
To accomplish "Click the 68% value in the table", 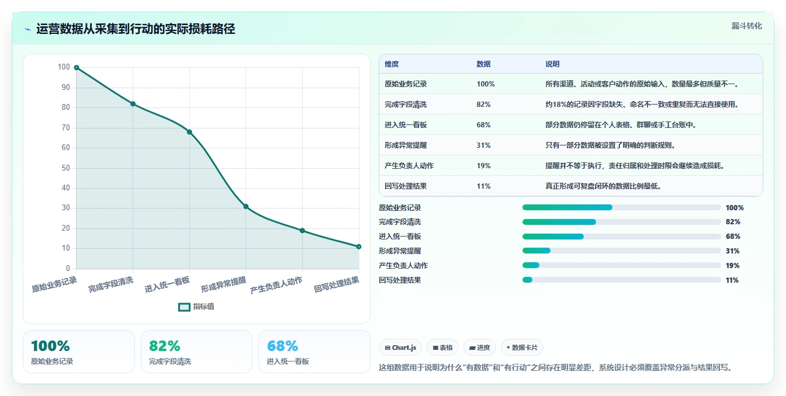I will [x=483, y=125].
